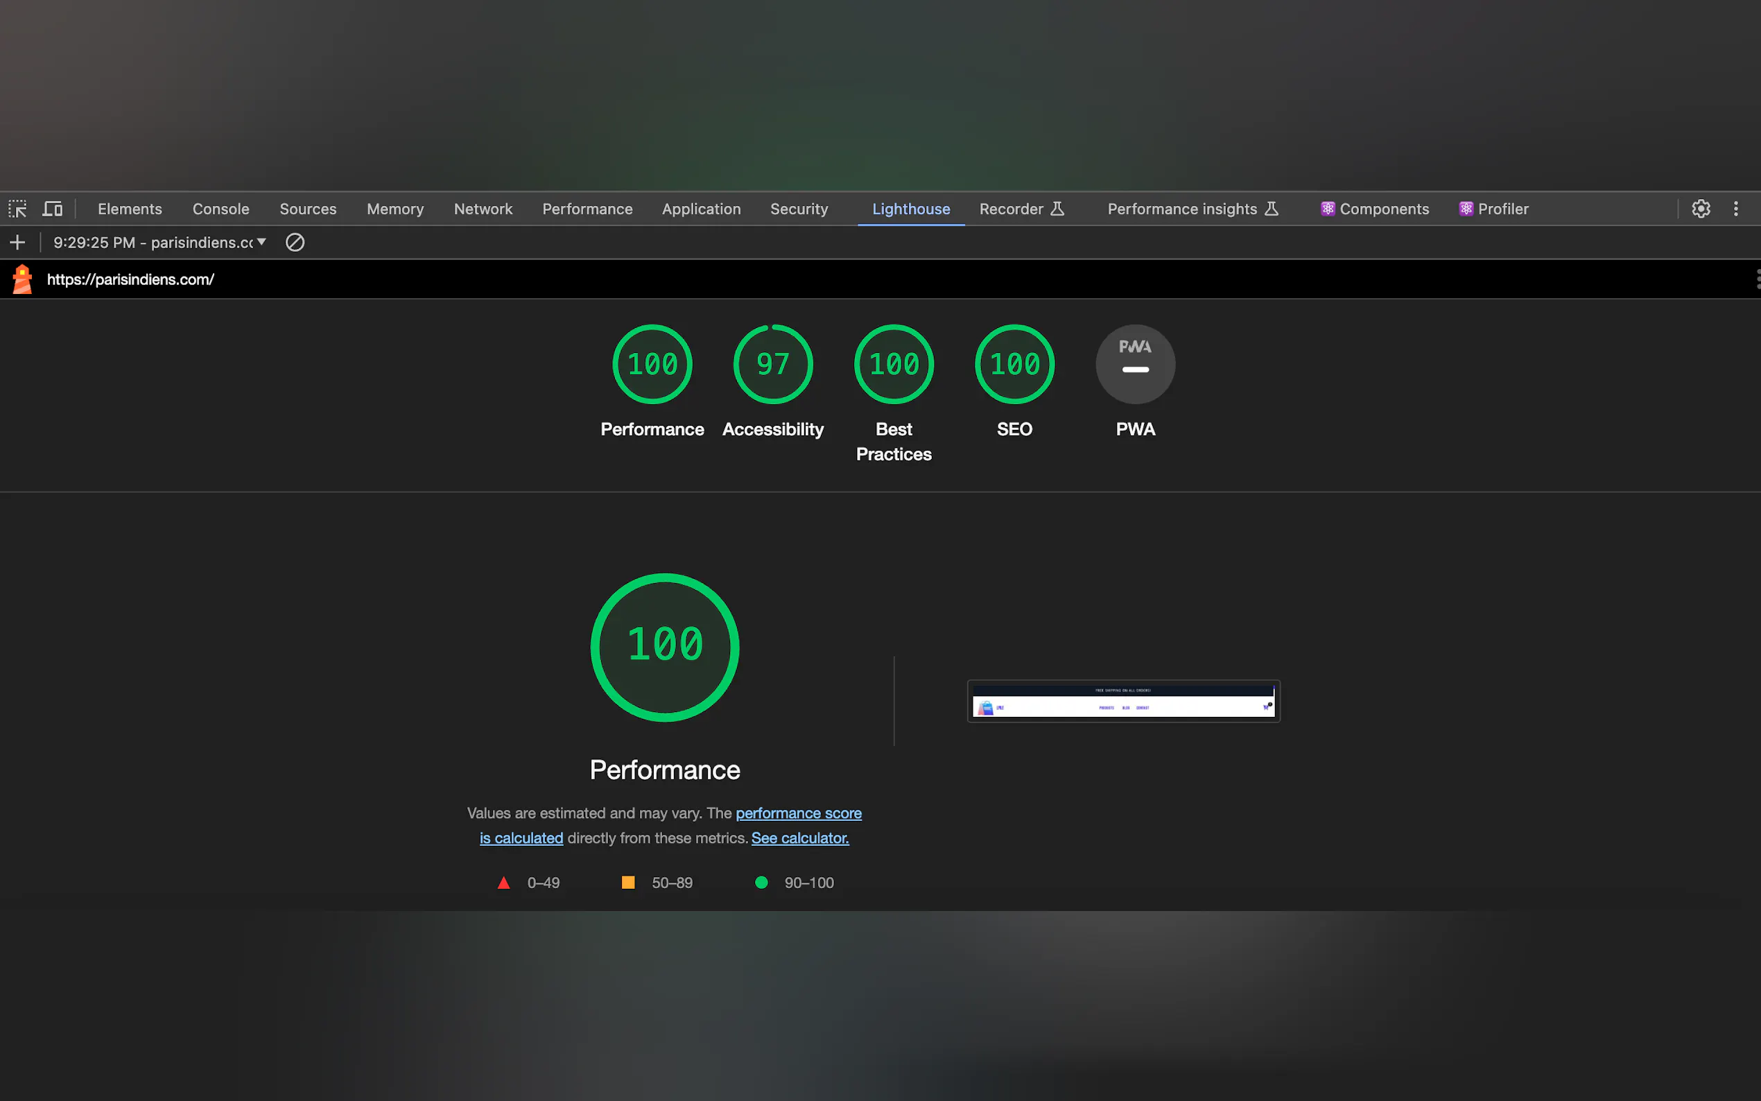The image size is (1761, 1101).
Task: Click the plus icon for new report
Action: click(x=17, y=243)
